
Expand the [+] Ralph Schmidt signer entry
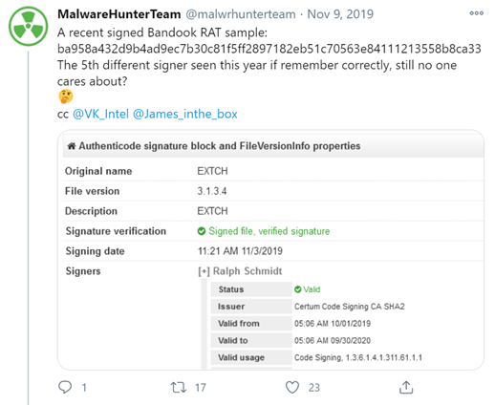pyautogui.click(x=240, y=271)
